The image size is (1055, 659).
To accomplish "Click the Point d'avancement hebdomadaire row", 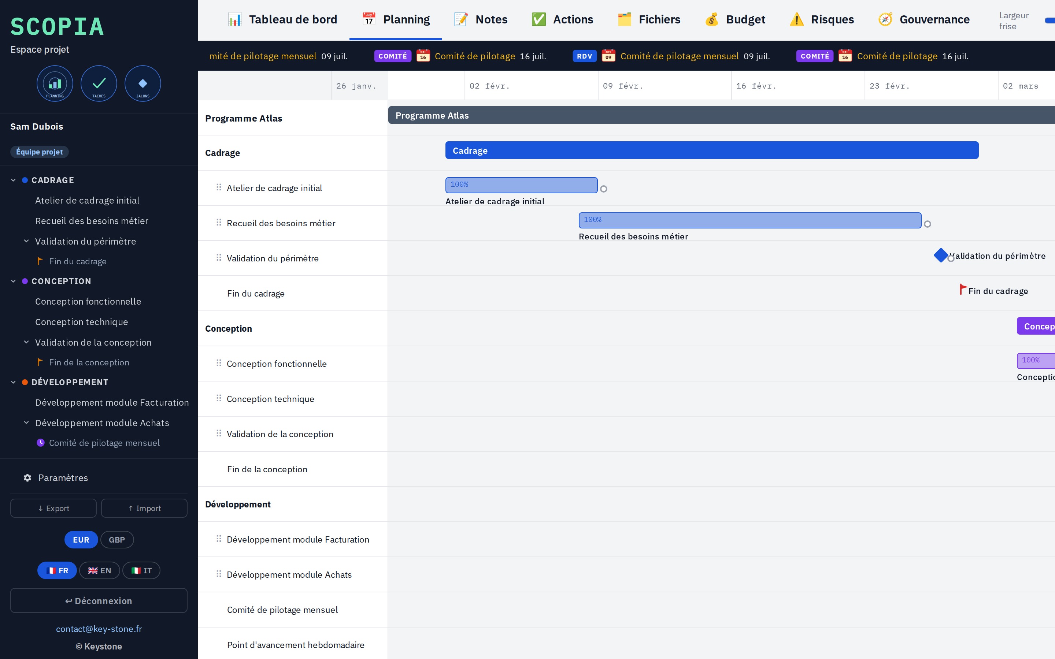I will (293, 644).
